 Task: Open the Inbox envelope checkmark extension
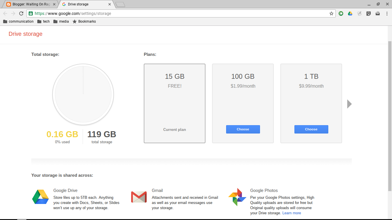click(x=378, y=13)
